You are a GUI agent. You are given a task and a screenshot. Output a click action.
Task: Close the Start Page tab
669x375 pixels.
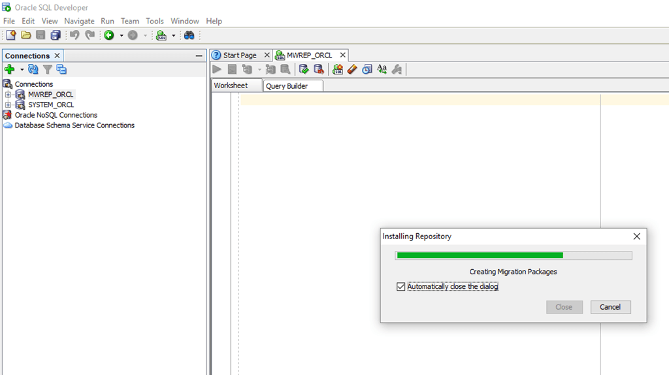click(267, 55)
